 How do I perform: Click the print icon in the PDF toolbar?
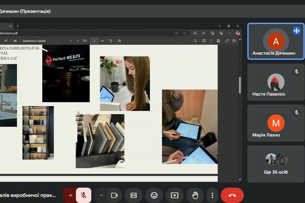pyautogui.click(x=204, y=41)
